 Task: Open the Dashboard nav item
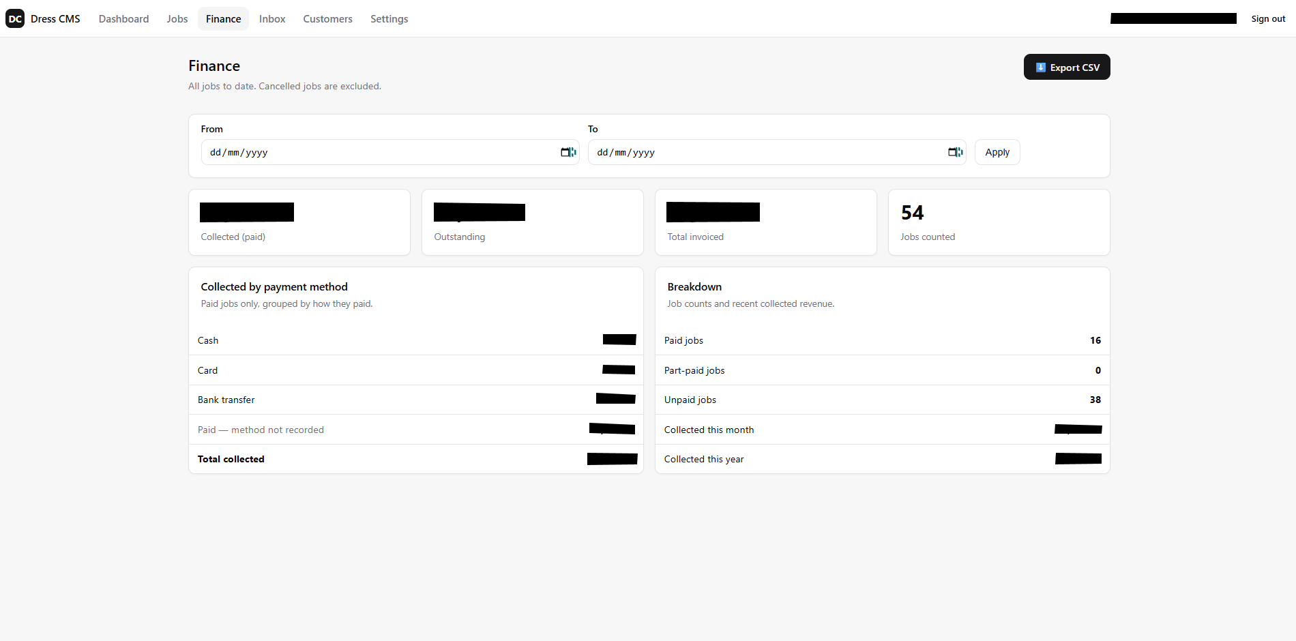pos(123,18)
